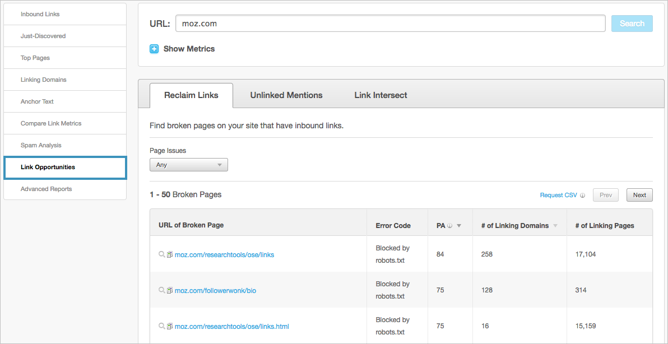The image size is (668, 344).
Task: Click the Show Metrics label
Action: click(189, 49)
